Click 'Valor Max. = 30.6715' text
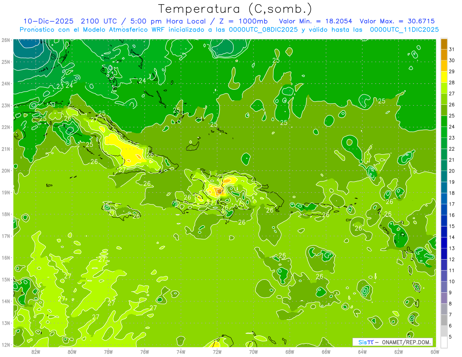 coord(398,21)
